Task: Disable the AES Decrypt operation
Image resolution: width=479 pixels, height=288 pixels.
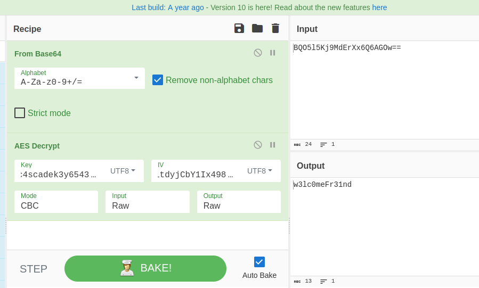Action: point(258,145)
